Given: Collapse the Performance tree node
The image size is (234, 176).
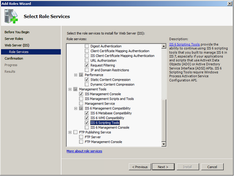Looking at the screenshot, I should tap(75, 75).
